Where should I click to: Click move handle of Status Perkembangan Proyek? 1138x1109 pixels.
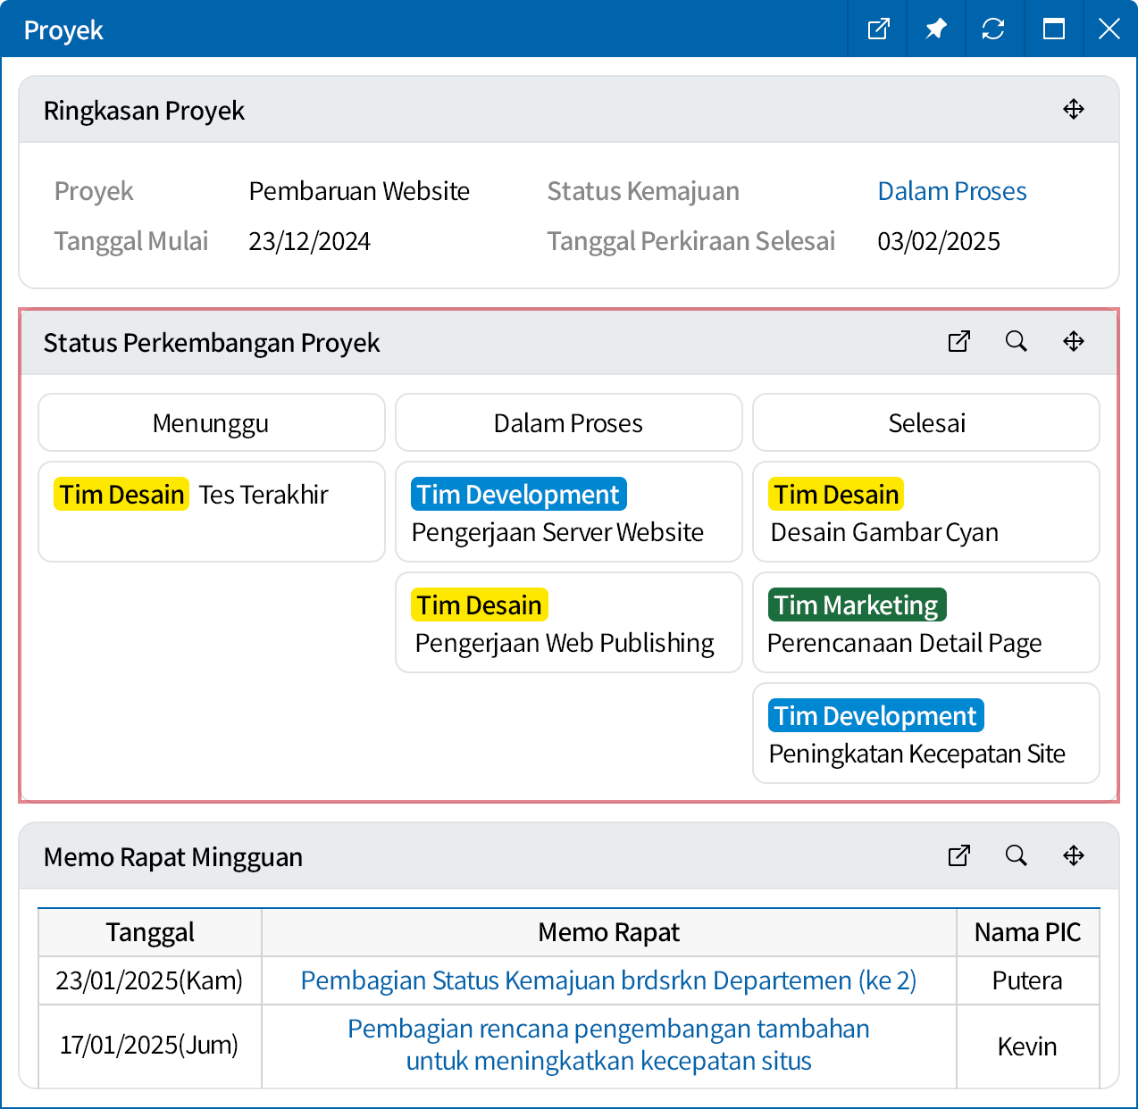pos(1074,341)
